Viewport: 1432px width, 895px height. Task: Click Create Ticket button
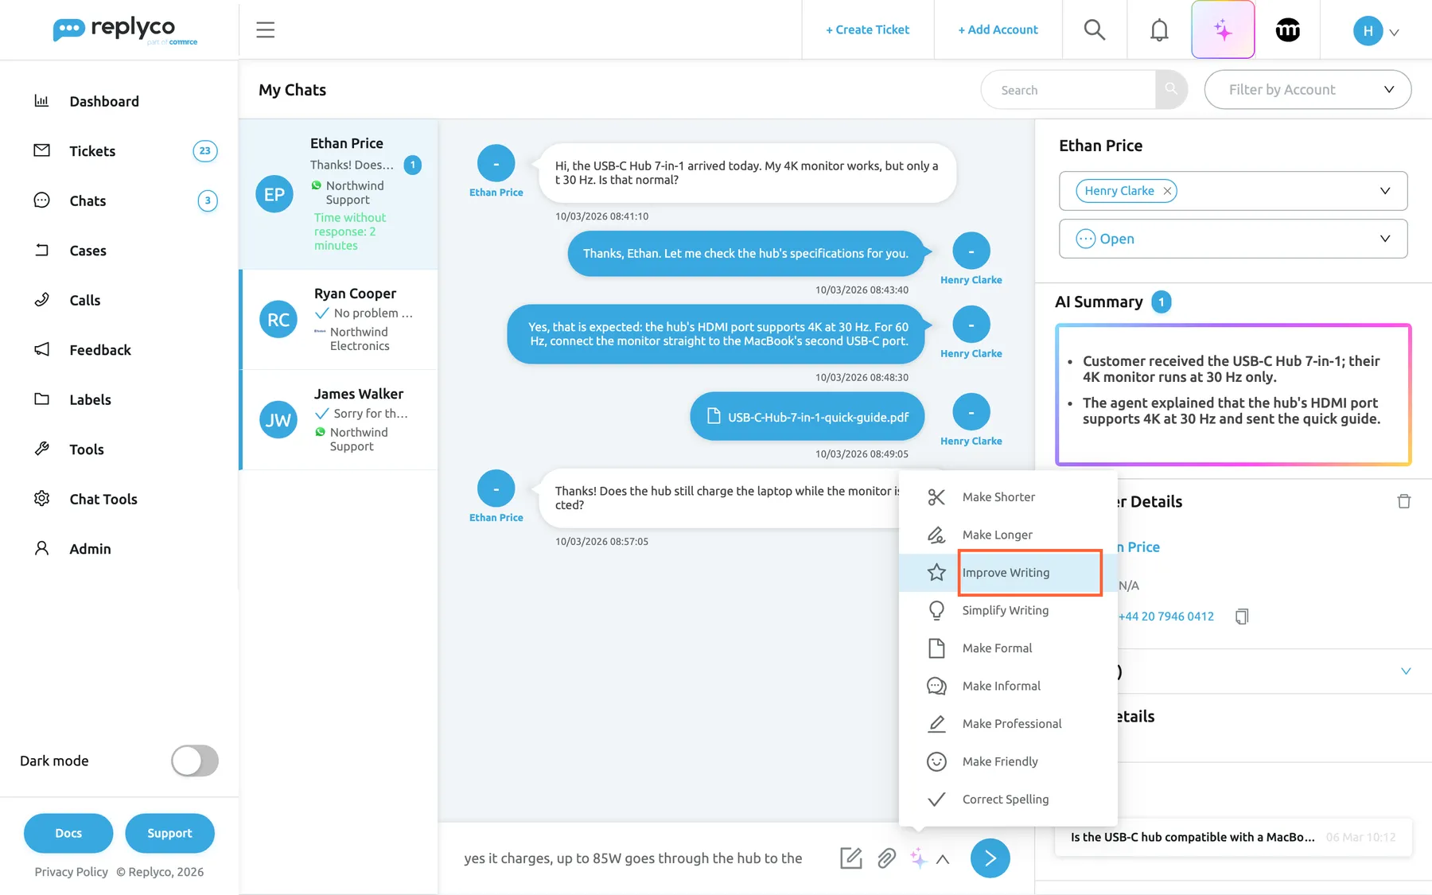point(867,30)
